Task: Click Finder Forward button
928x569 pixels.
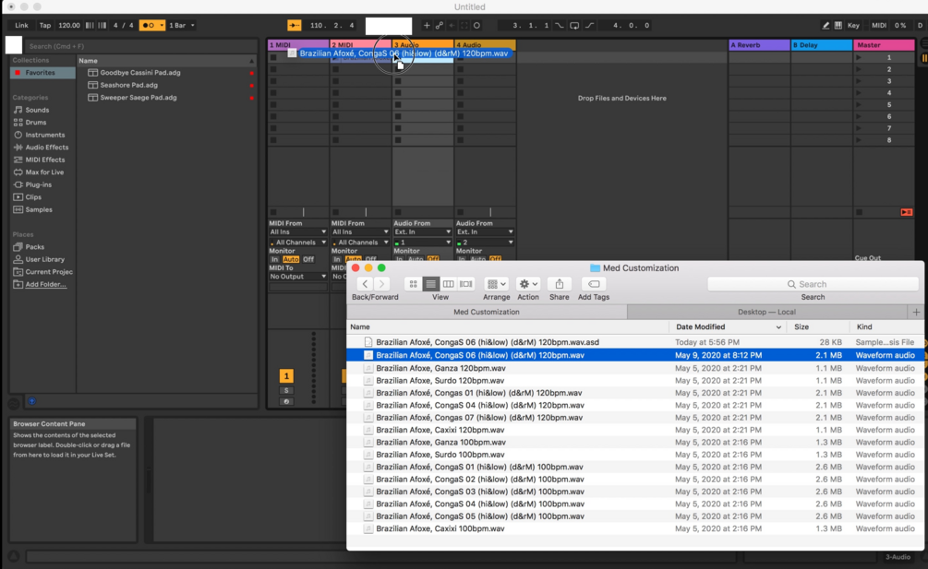Action: 381,284
